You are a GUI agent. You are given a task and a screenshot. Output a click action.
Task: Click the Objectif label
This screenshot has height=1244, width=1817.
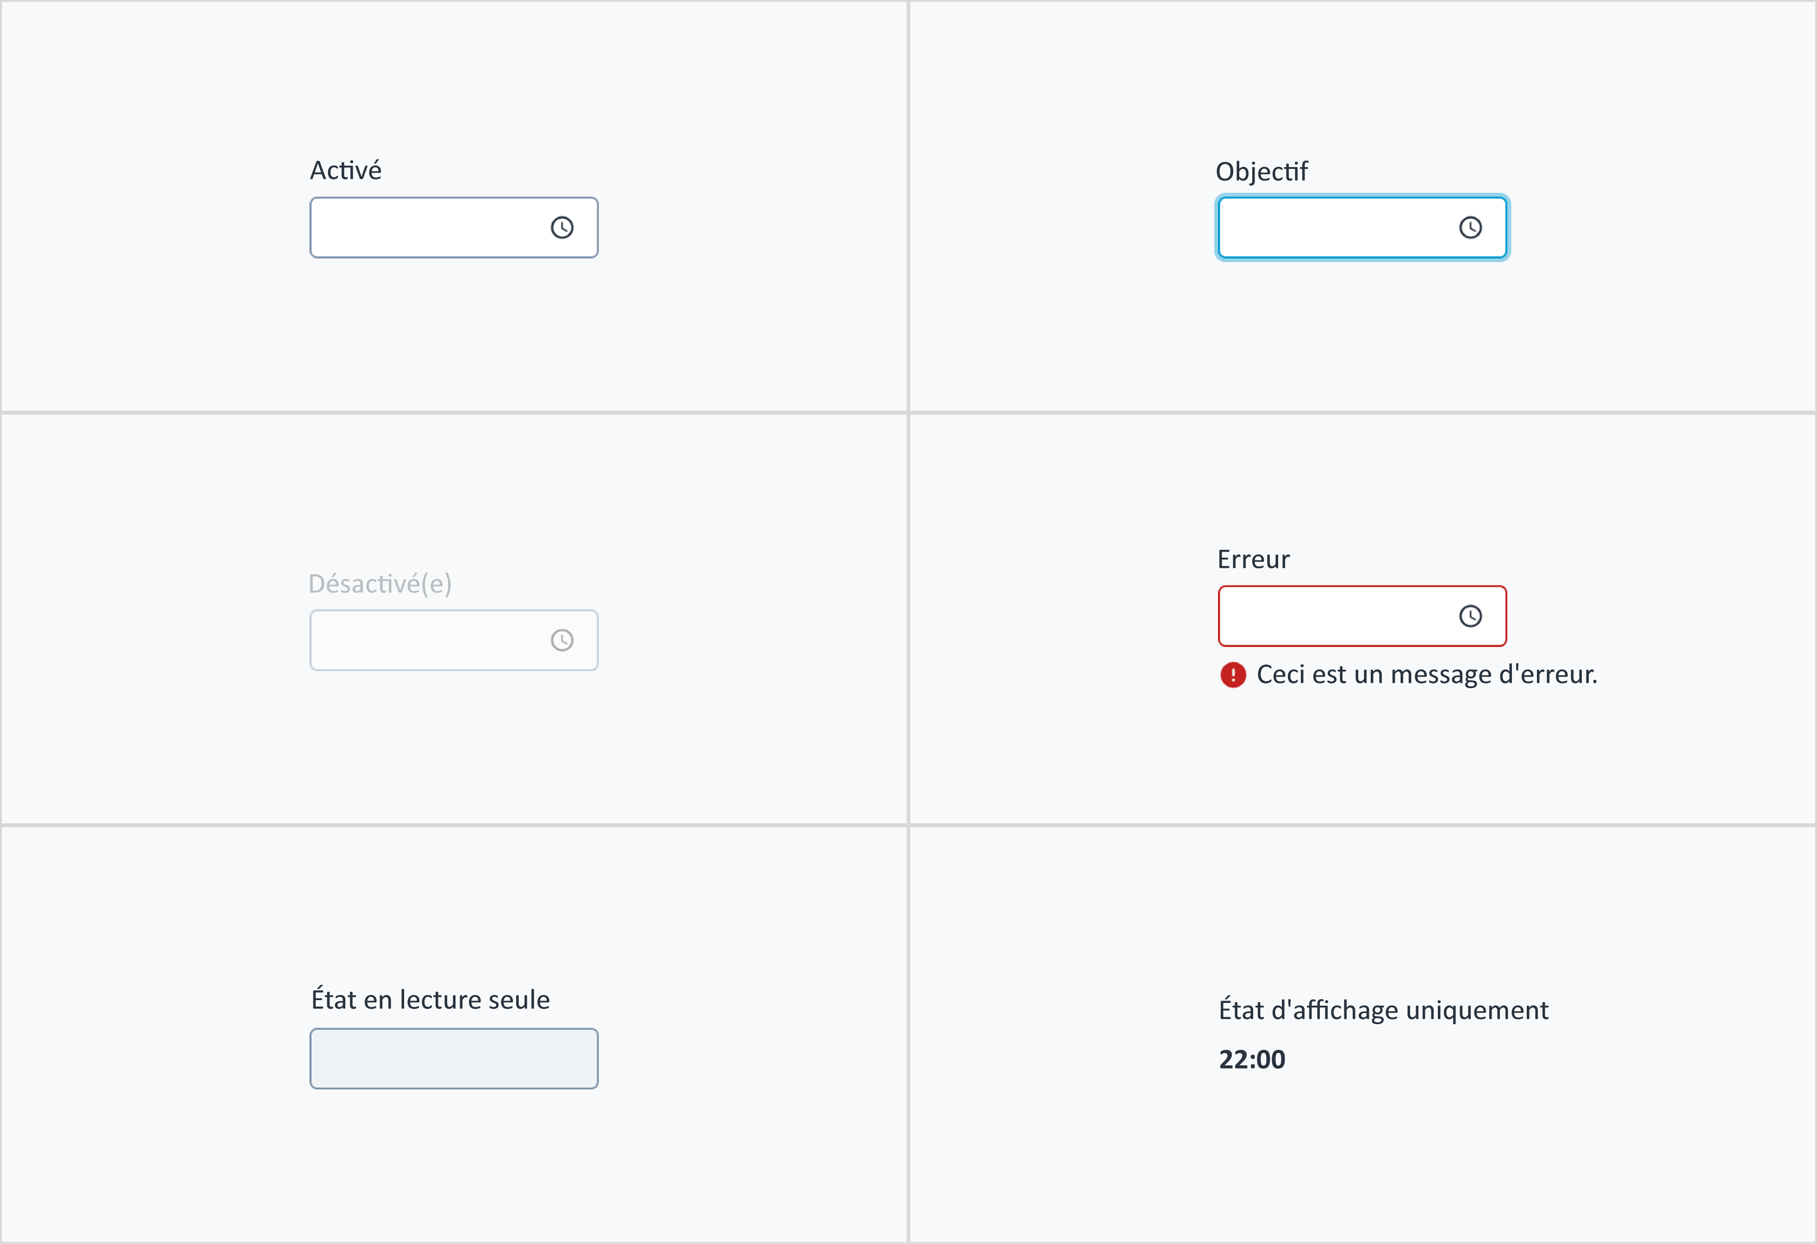pyautogui.click(x=1262, y=172)
